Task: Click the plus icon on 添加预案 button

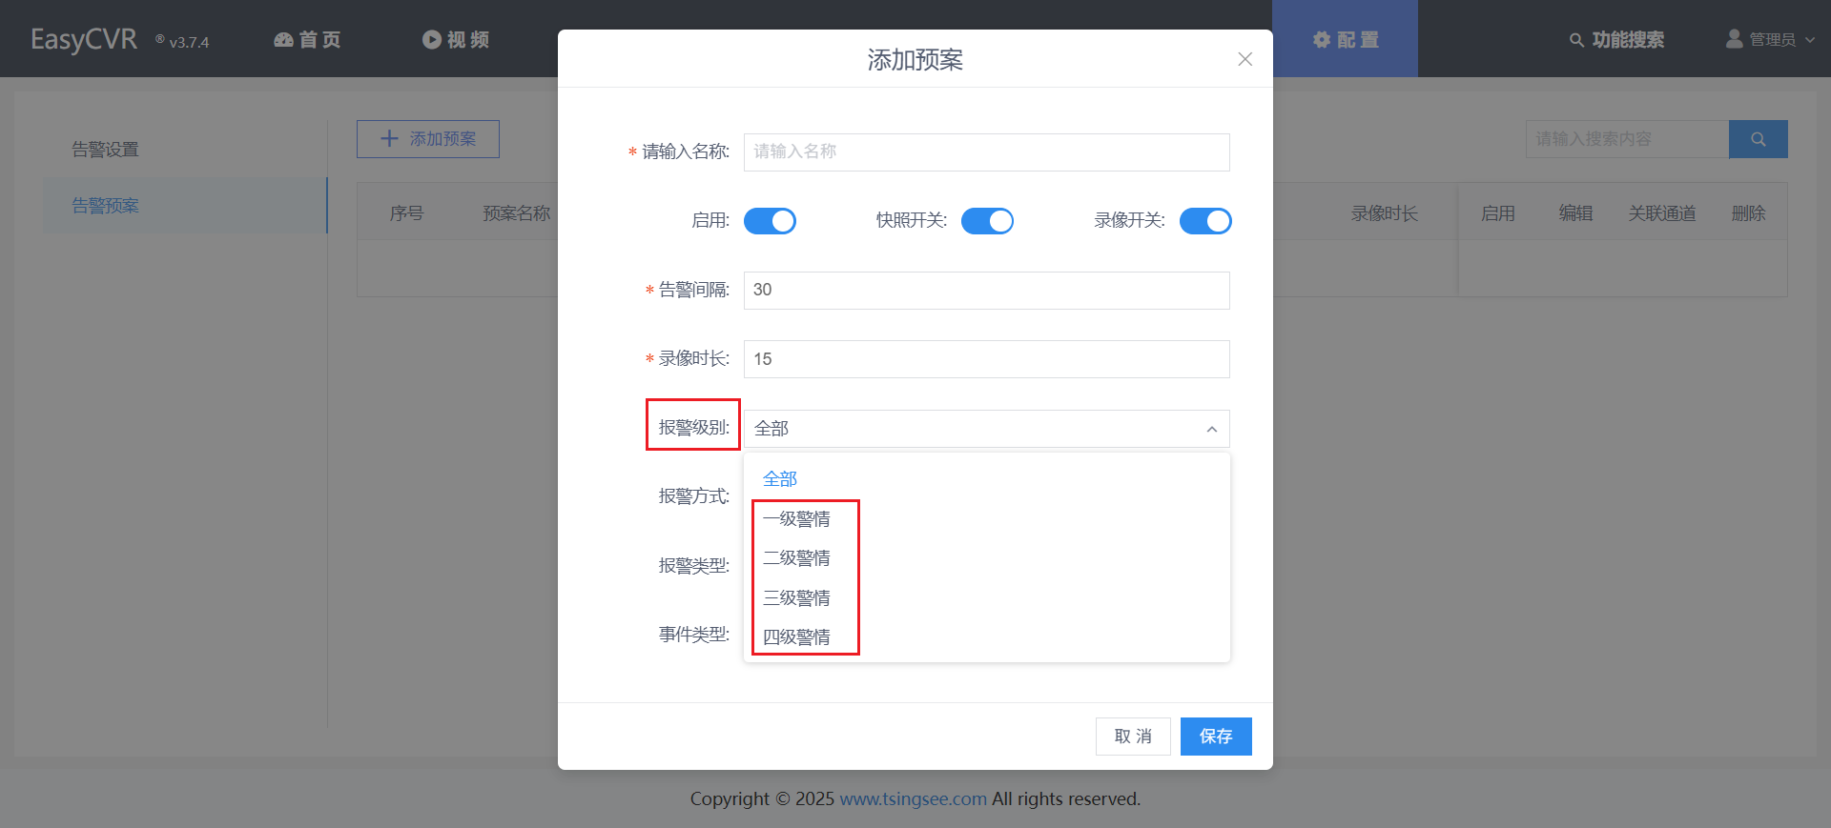Action: point(389,139)
